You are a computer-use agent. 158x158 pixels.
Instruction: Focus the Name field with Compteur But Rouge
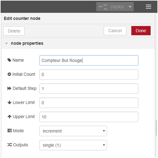click(89, 60)
